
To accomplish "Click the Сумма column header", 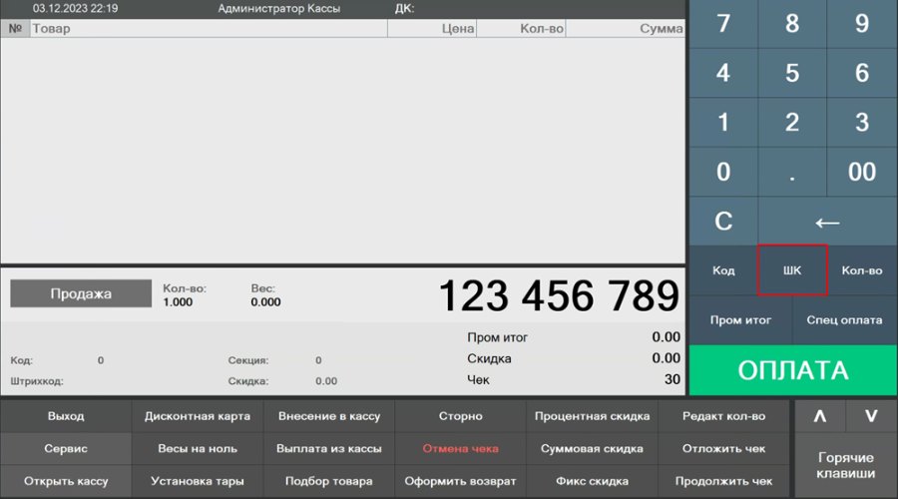I will (x=626, y=29).
